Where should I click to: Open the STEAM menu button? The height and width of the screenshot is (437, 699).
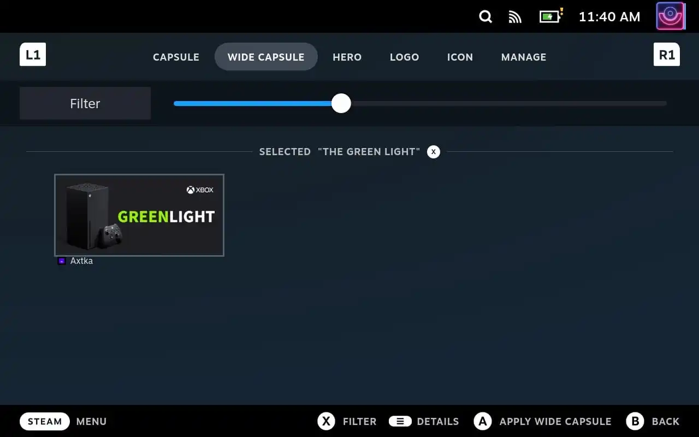45,421
